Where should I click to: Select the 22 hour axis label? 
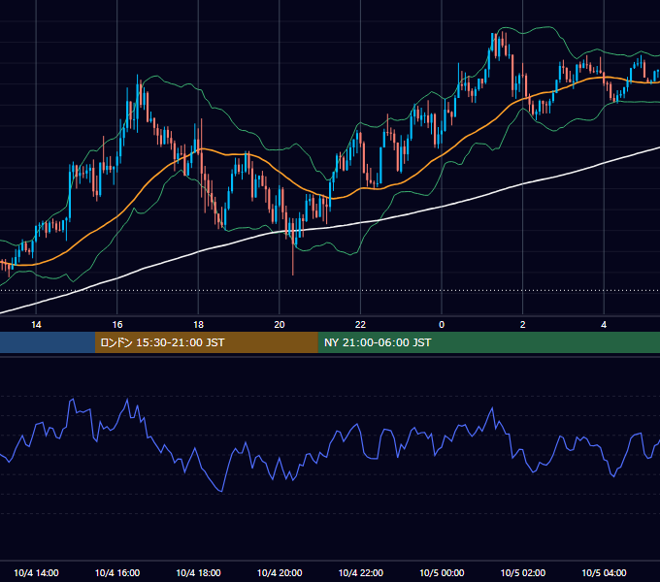[x=360, y=325]
